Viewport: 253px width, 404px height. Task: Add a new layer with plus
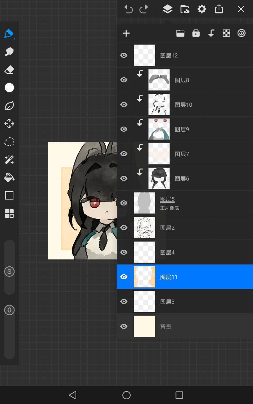(x=126, y=33)
